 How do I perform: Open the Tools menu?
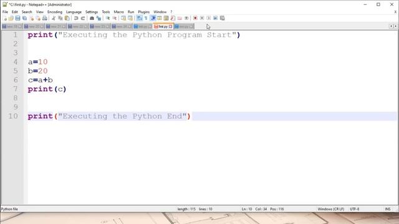tap(106, 12)
